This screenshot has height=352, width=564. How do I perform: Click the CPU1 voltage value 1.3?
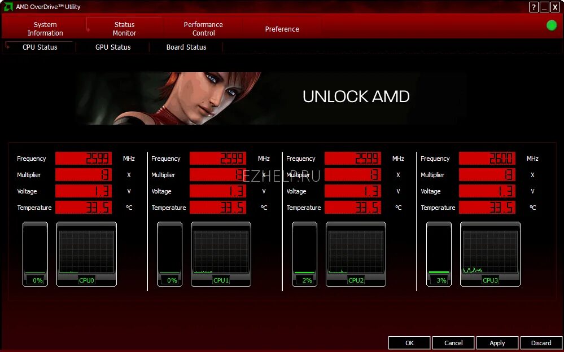[218, 191]
